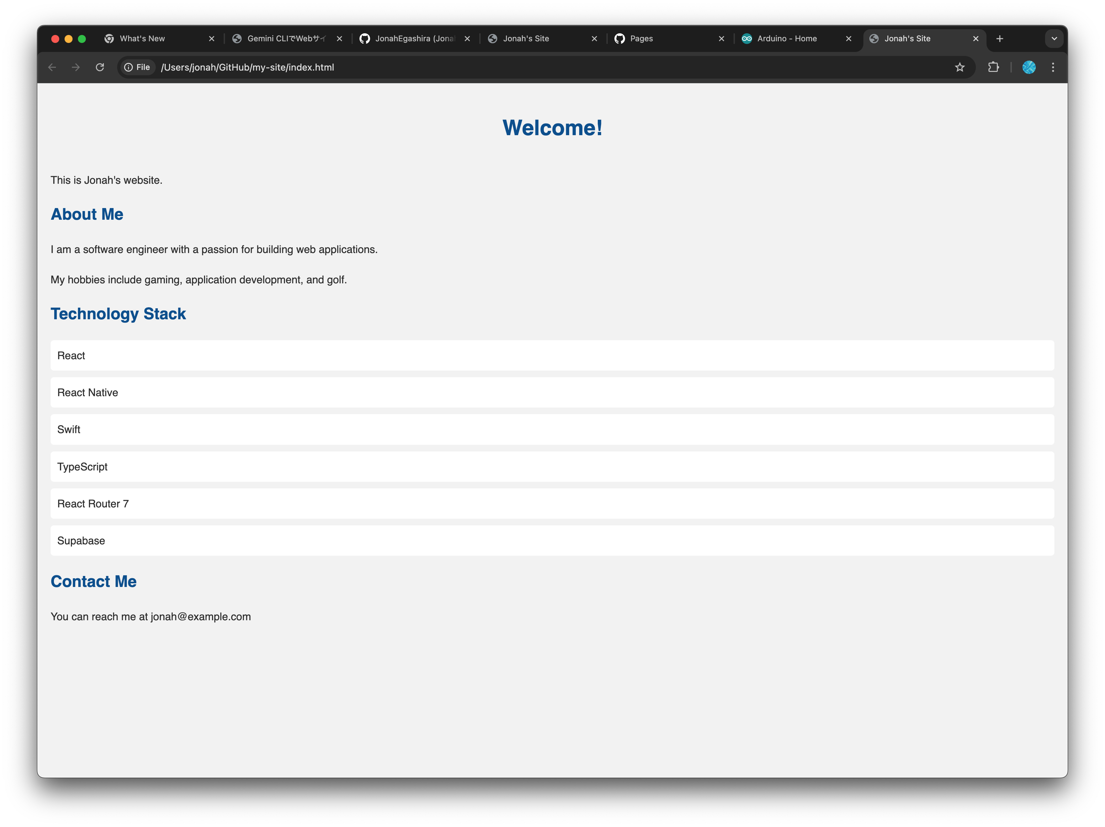This screenshot has width=1105, height=827.
Task: Reload the current page
Action: pyautogui.click(x=100, y=67)
